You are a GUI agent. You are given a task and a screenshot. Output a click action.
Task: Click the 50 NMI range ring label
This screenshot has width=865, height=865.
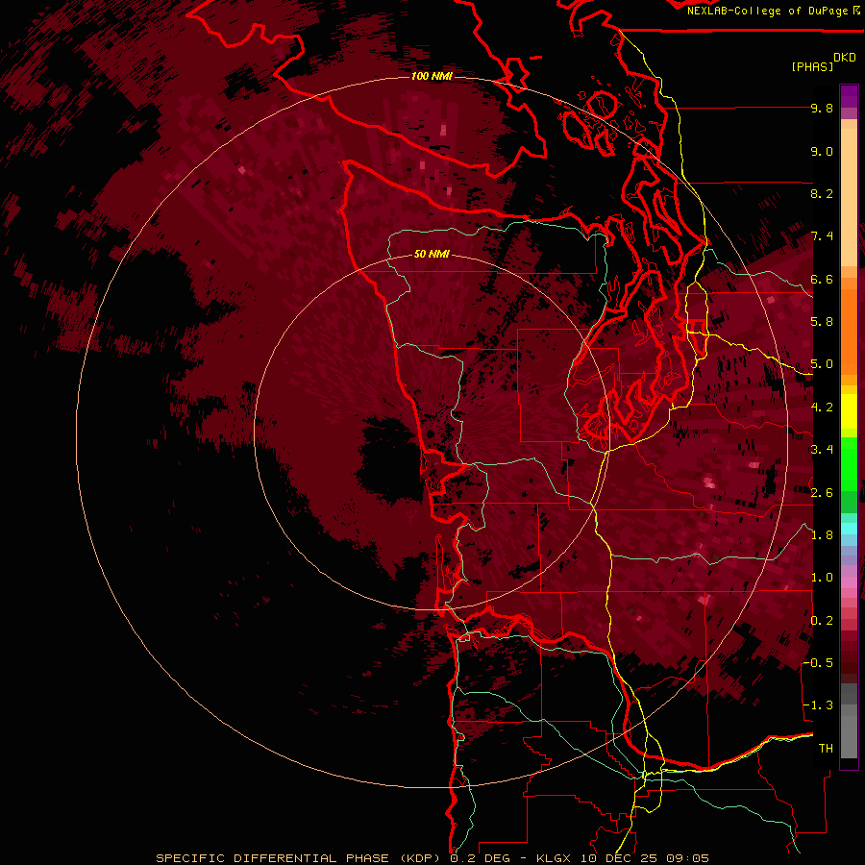(432, 255)
